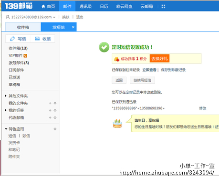Click the 收信 receive mail button

(x=42, y=39)
